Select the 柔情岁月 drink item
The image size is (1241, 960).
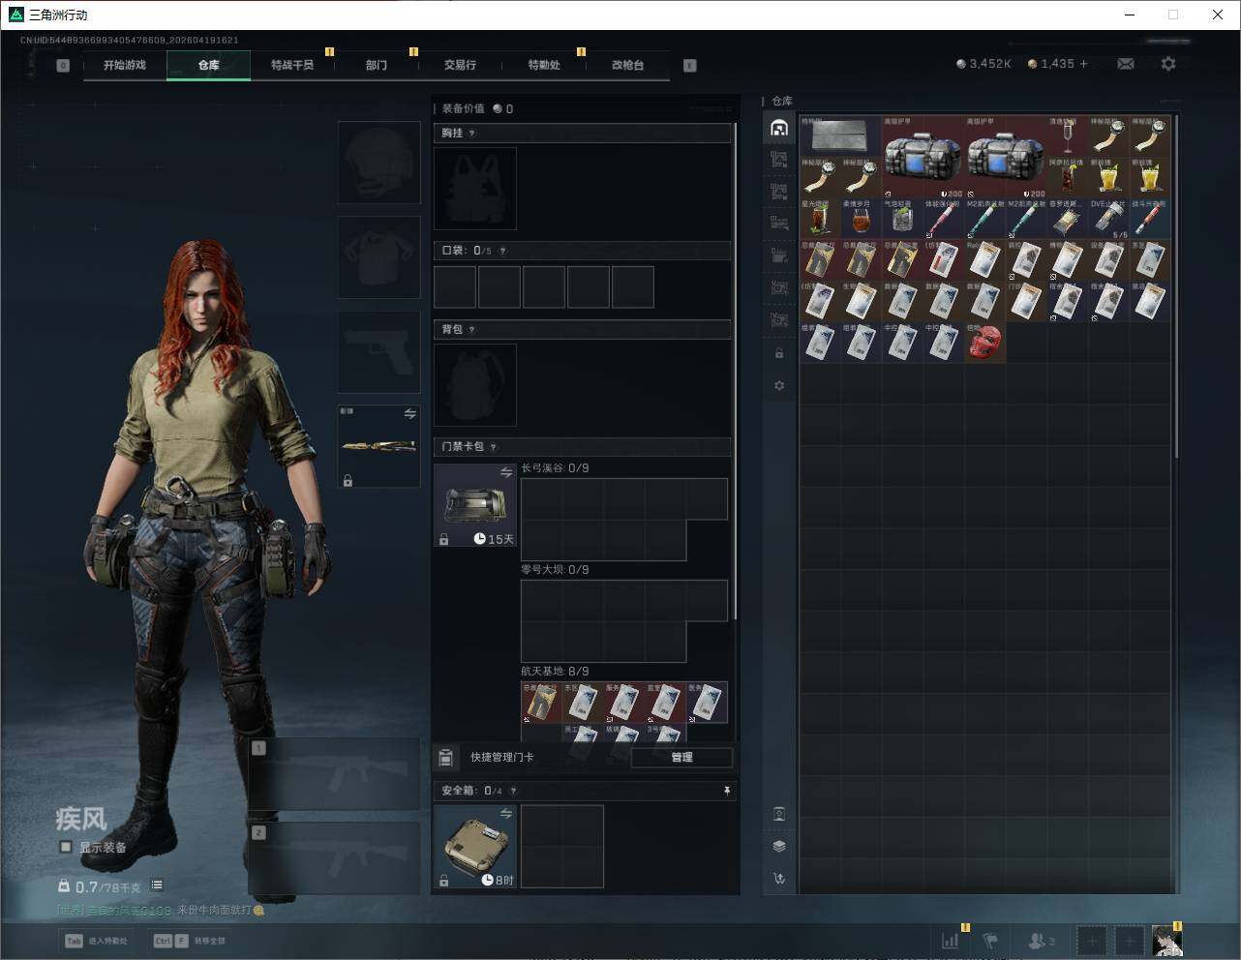click(x=861, y=220)
